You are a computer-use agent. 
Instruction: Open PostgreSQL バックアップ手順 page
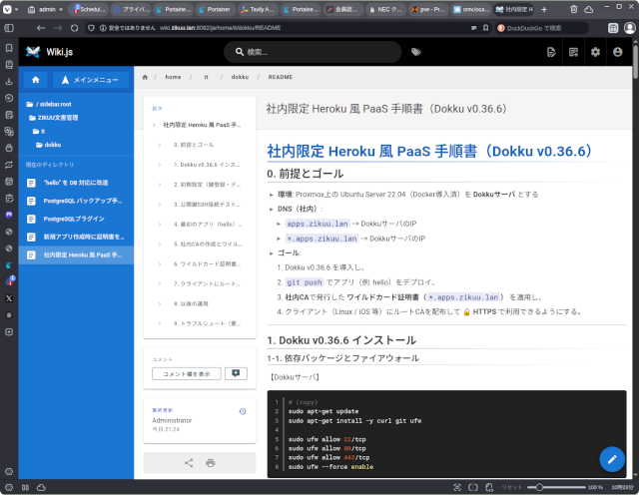76,201
